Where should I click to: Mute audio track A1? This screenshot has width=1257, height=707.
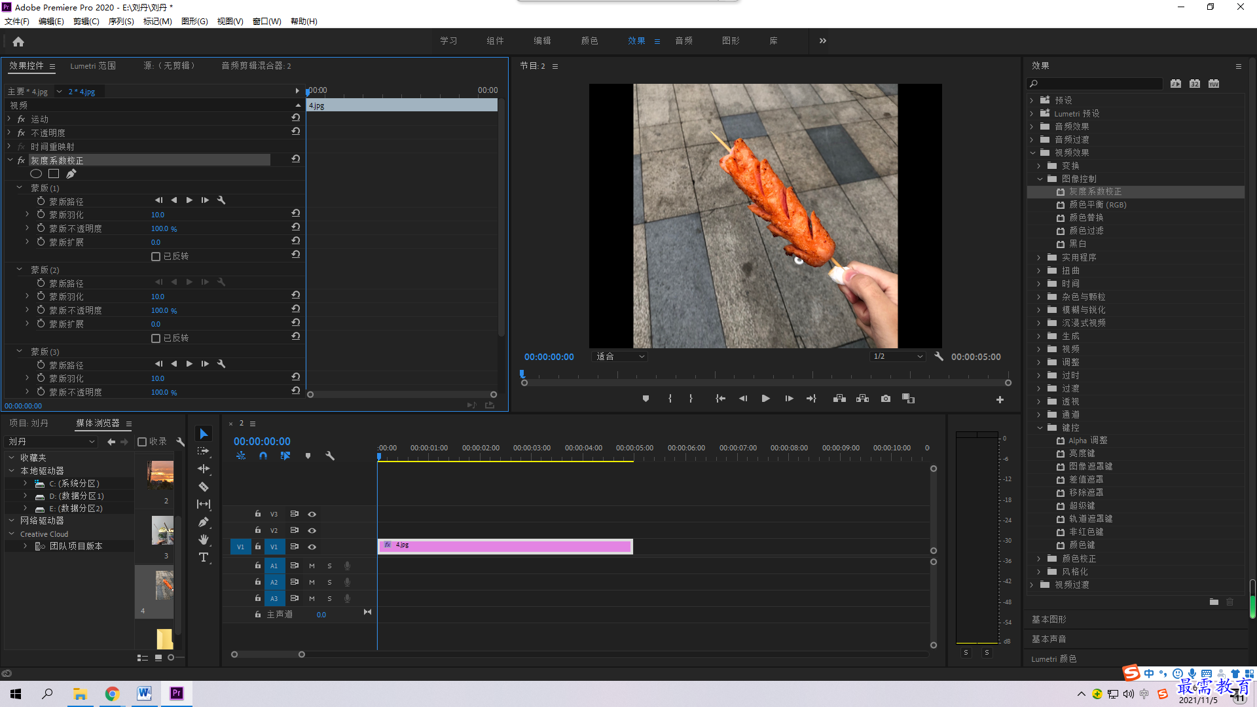[x=312, y=566]
